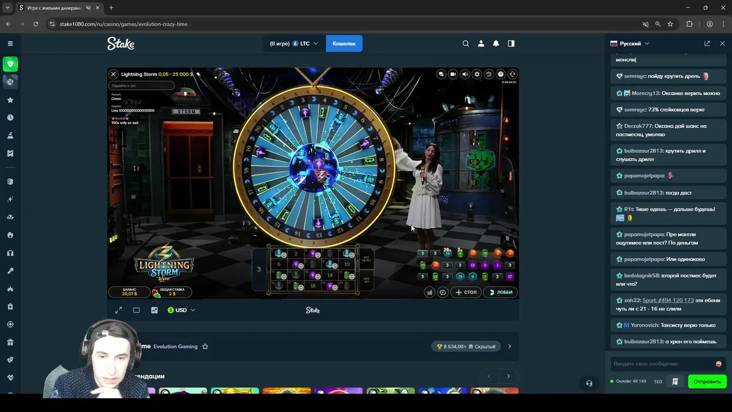Favorite the game via star beside Evolution Gaming
This screenshot has width=732, height=412.
coord(205,346)
